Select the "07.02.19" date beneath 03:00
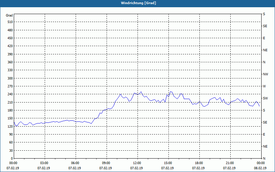 pyautogui.click(x=44, y=168)
